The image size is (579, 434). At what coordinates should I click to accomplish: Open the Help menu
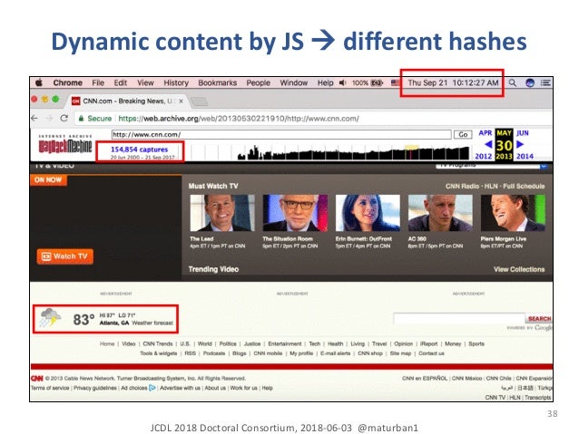point(325,82)
